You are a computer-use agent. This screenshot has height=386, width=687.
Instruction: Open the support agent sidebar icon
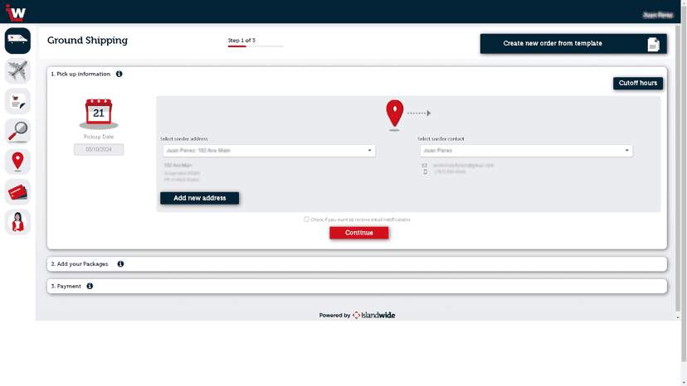click(17, 222)
